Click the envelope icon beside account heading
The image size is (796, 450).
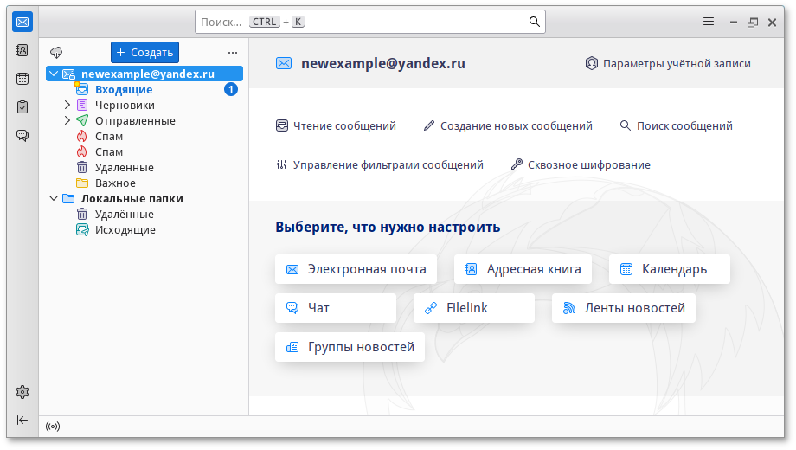[x=284, y=63]
